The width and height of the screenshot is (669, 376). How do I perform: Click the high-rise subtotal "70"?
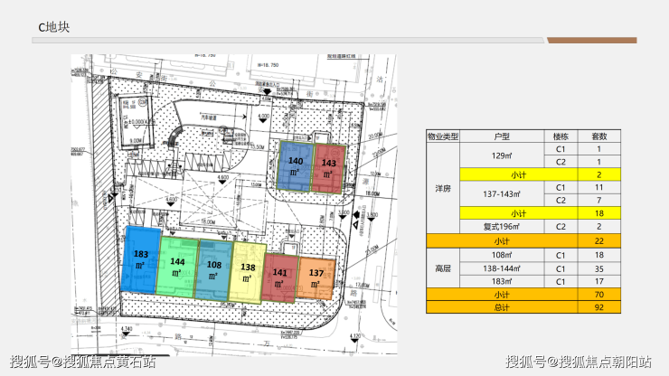click(x=599, y=295)
